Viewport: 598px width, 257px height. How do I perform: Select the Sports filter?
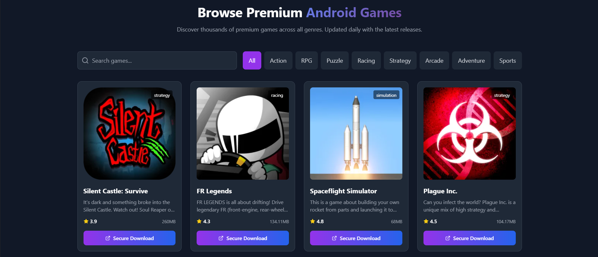click(508, 60)
